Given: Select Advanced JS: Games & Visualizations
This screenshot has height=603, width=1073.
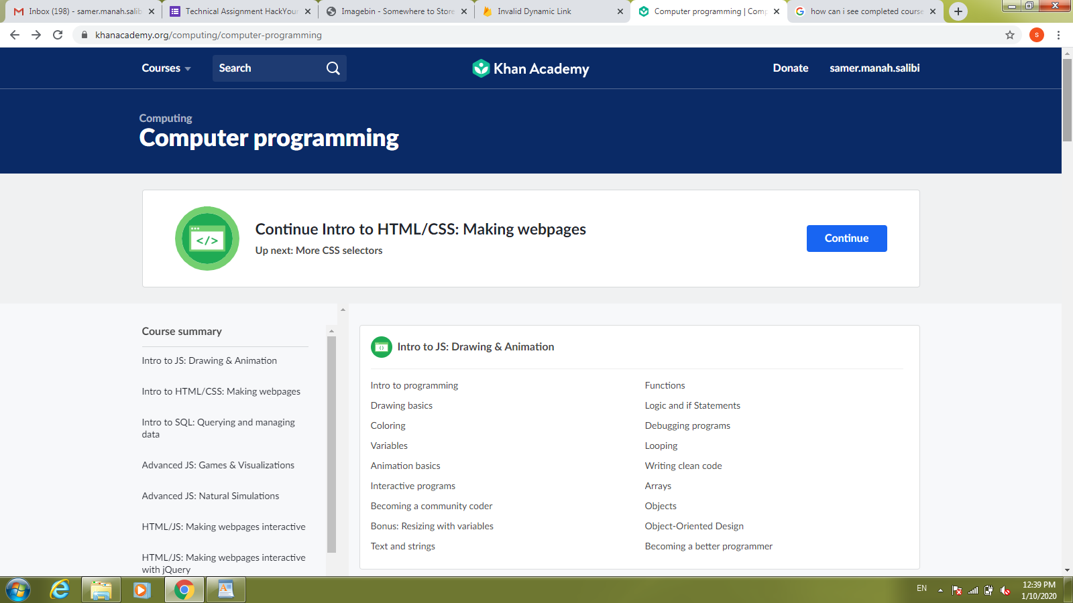Looking at the screenshot, I should coord(218,466).
